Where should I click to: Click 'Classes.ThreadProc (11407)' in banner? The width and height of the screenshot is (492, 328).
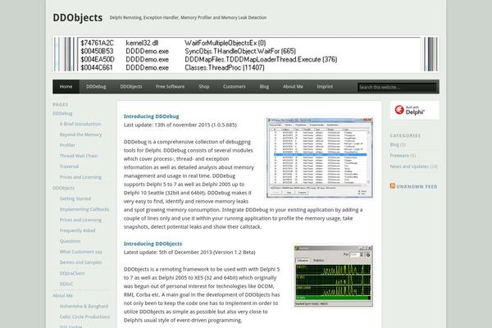225,67
